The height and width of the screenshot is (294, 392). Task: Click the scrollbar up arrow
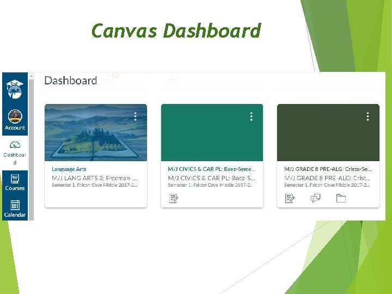pyautogui.click(x=31, y=76)
